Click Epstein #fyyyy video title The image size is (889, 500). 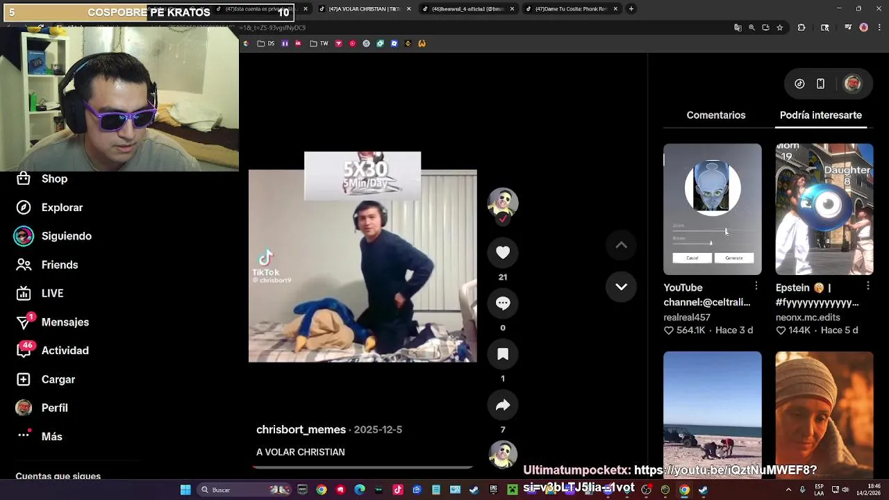[817, 295]
